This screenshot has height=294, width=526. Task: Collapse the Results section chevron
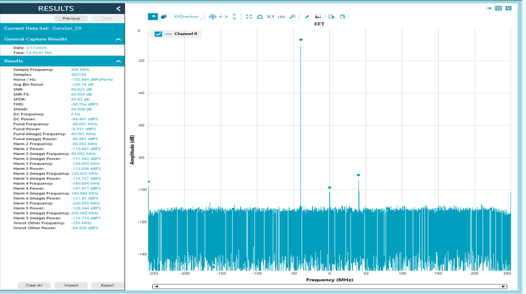click(118, 61)
